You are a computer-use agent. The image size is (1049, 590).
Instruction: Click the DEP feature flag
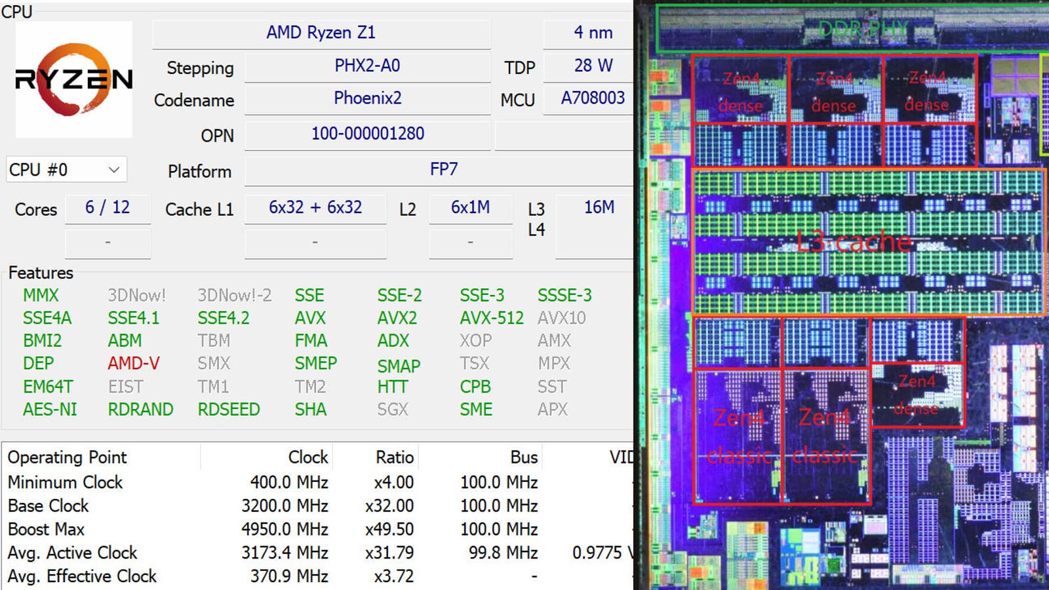point(38,364)
